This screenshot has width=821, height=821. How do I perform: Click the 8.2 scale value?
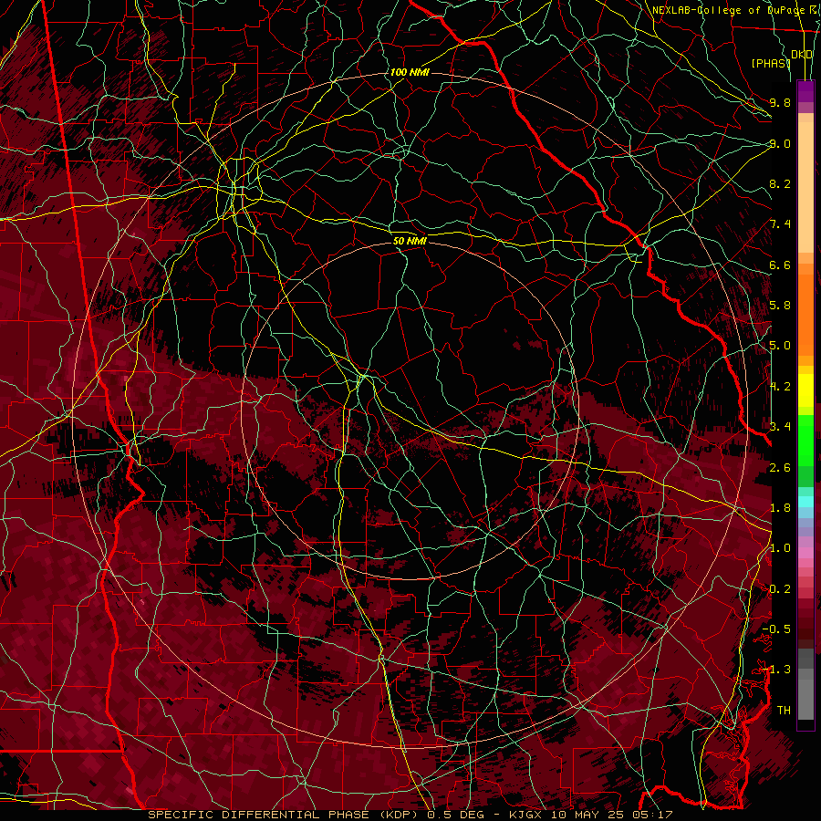pos(780,183)
